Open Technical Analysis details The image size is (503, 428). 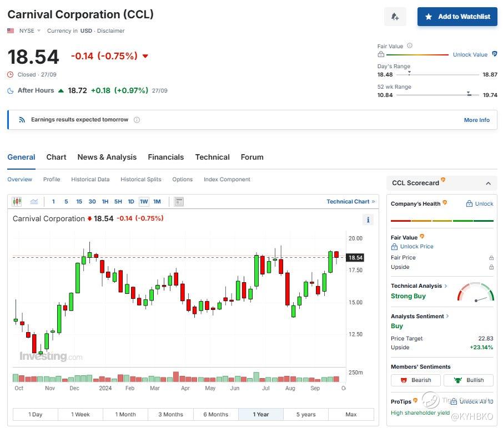pos(419,286)
